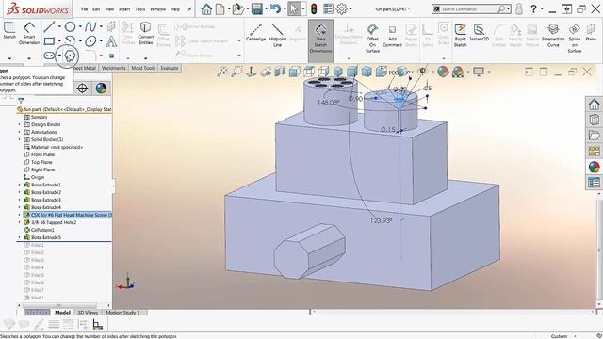Expand the 3/8-16 Tapped Hole2 feature
Screen dimensions: 603x339
click(20, 222)
